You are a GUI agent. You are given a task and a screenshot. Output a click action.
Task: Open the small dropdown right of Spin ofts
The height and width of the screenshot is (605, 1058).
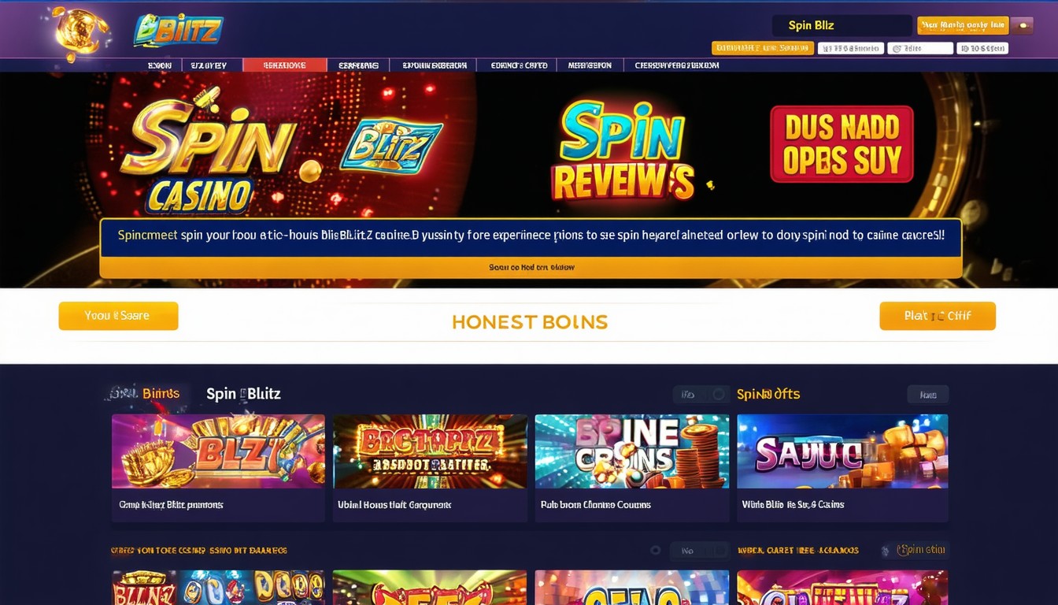point(928,395)
